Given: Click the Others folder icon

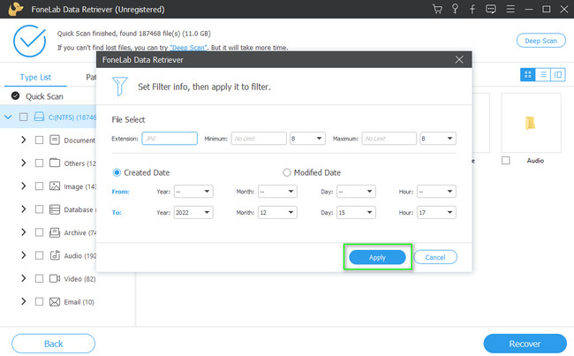Looking at the screenshot, I should 55,163.
